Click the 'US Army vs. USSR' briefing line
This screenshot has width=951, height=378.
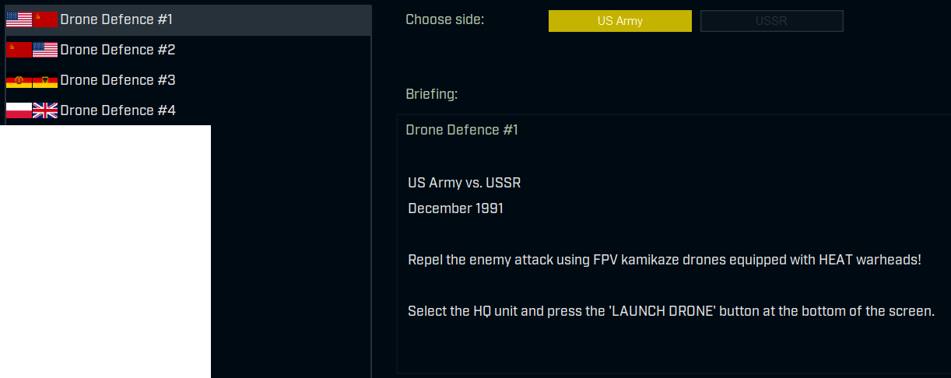[x=464, y=183]
